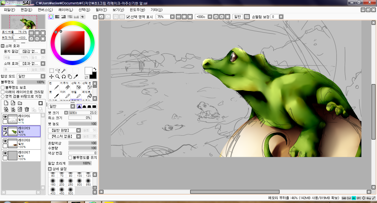The height and width of the screenshot is (203, 377).
Task: Select the eyedropper color picker tool
Action: tap(76, 77)
